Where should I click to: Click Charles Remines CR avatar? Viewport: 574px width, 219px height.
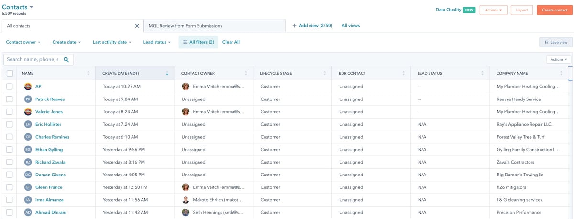28,137
